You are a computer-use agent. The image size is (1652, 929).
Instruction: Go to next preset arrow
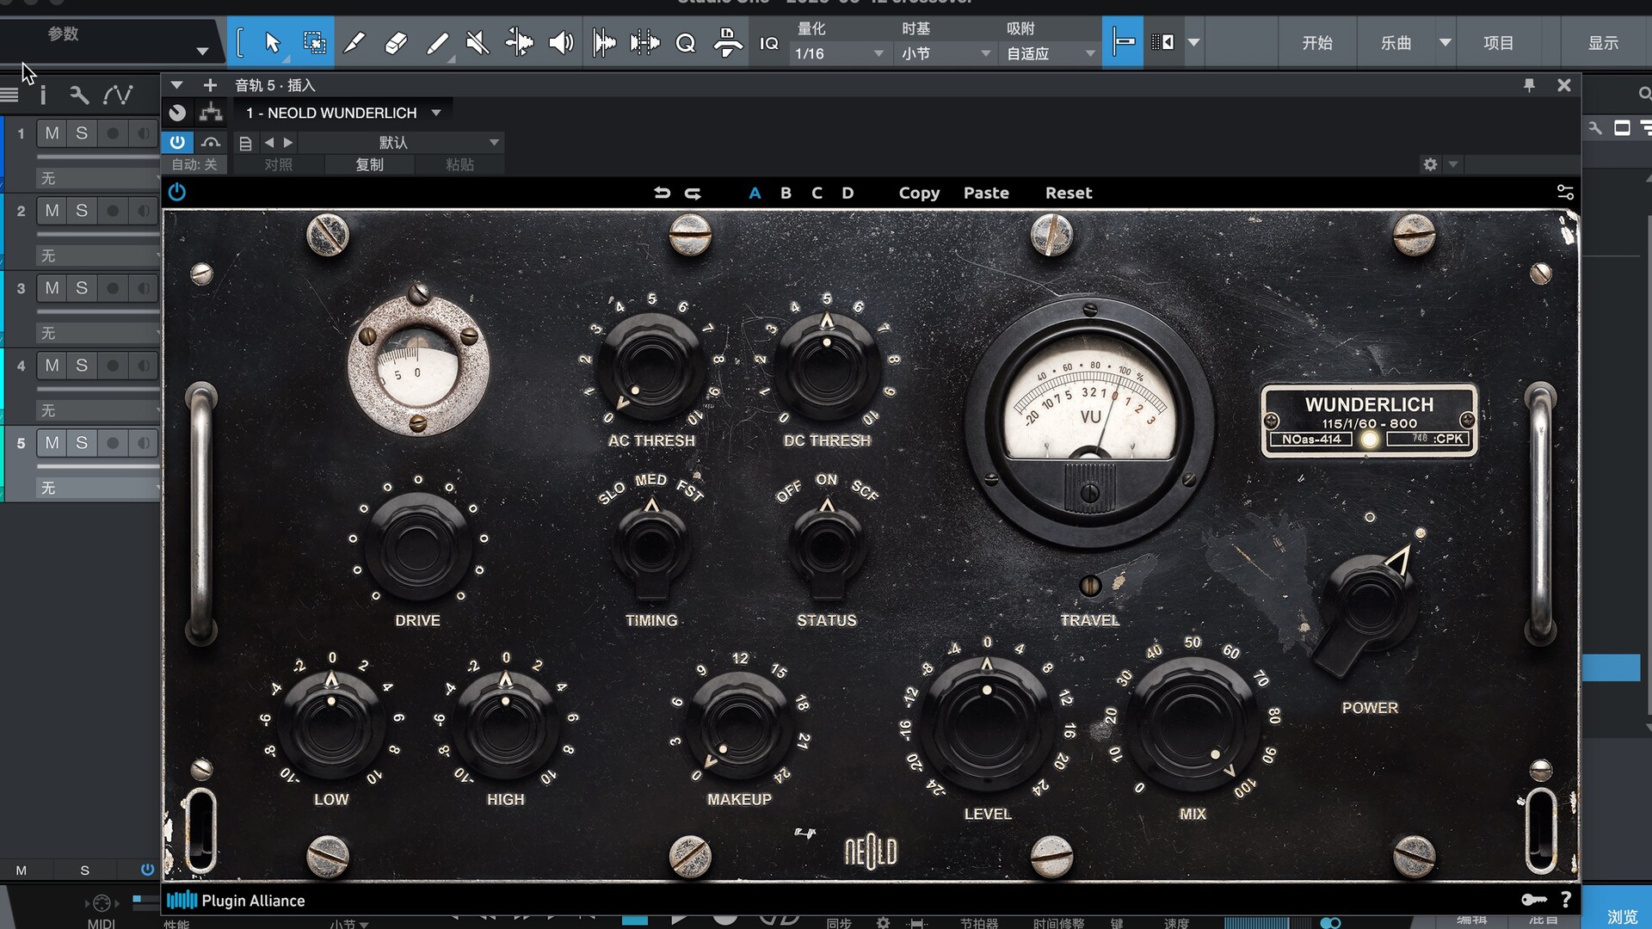click(x=288, y=143)
